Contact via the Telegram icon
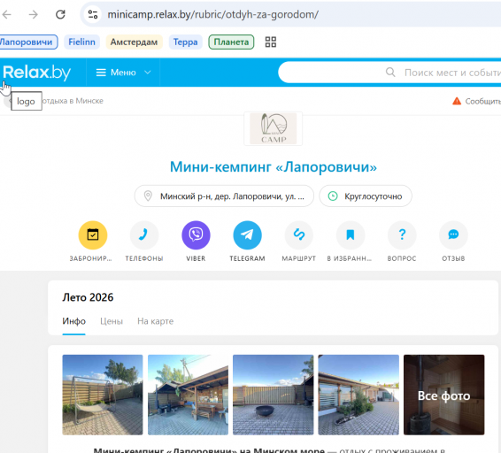This screenshot has width=501, height=453. [247, 235]
